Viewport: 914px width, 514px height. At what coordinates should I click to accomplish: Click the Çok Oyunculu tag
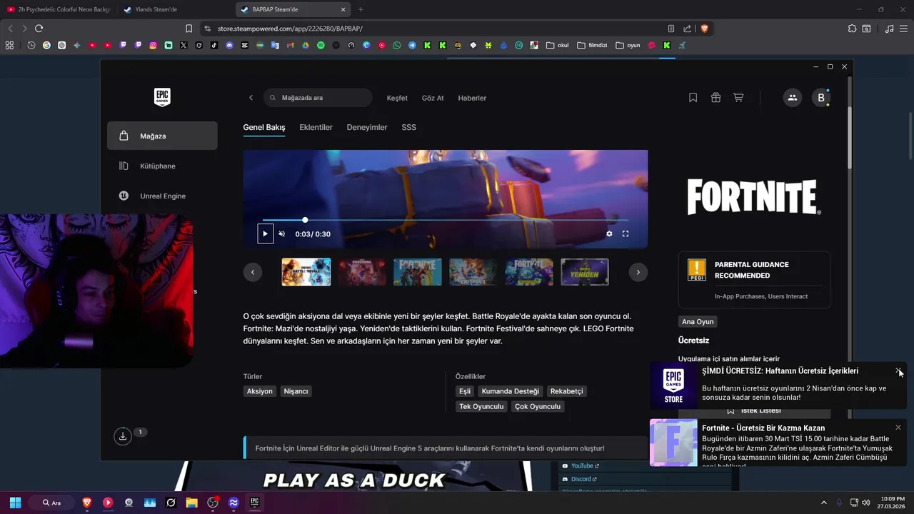(x=538, y=406)
